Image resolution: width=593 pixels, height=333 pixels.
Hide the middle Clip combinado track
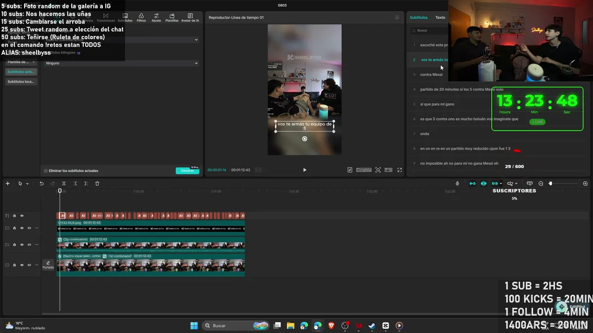click(x=22, y=245)
